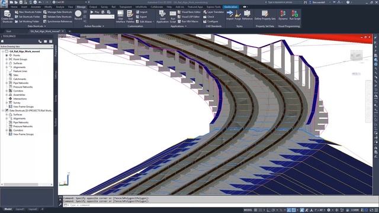Select Alignments under Data Shortcuts
This screenshot has height=213, width=379.
tap(20, 118)
